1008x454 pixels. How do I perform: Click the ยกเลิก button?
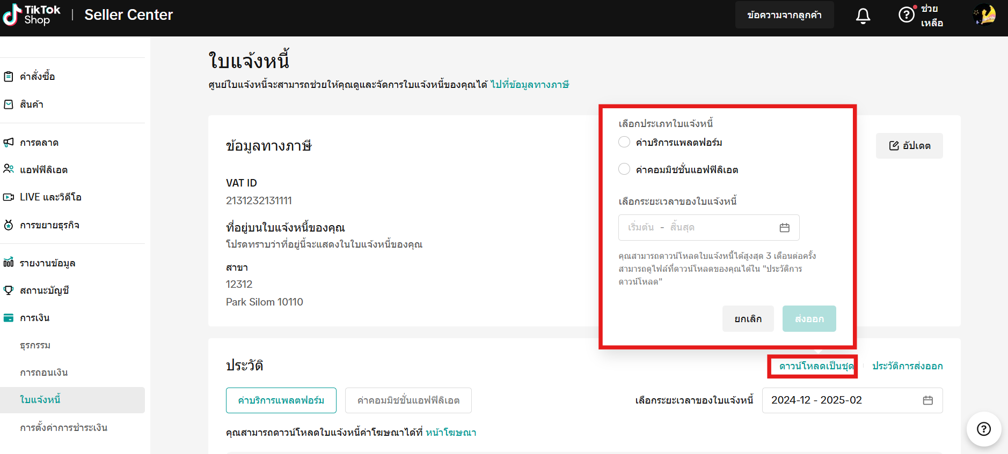point(748,319)
